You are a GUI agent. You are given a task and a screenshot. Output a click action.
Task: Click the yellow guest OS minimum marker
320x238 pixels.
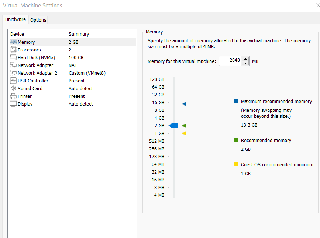tap(184, 134)
